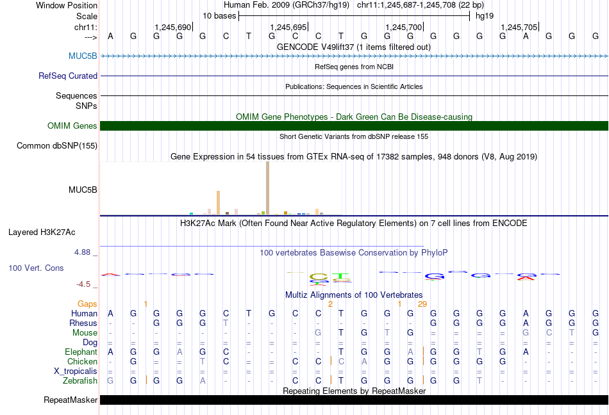Viewport: 609px width, 415px height.
Task: Click the hg19 label beside the scale bar
Action: click(x=485, y=16)
